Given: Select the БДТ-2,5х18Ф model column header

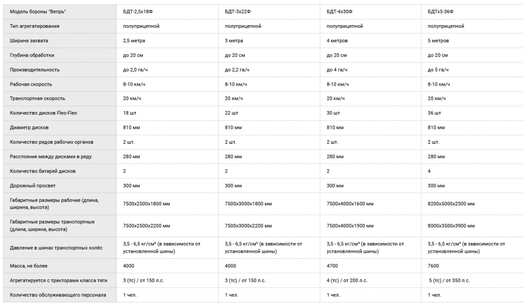Looking at the screenshot, I should (138, 11).
